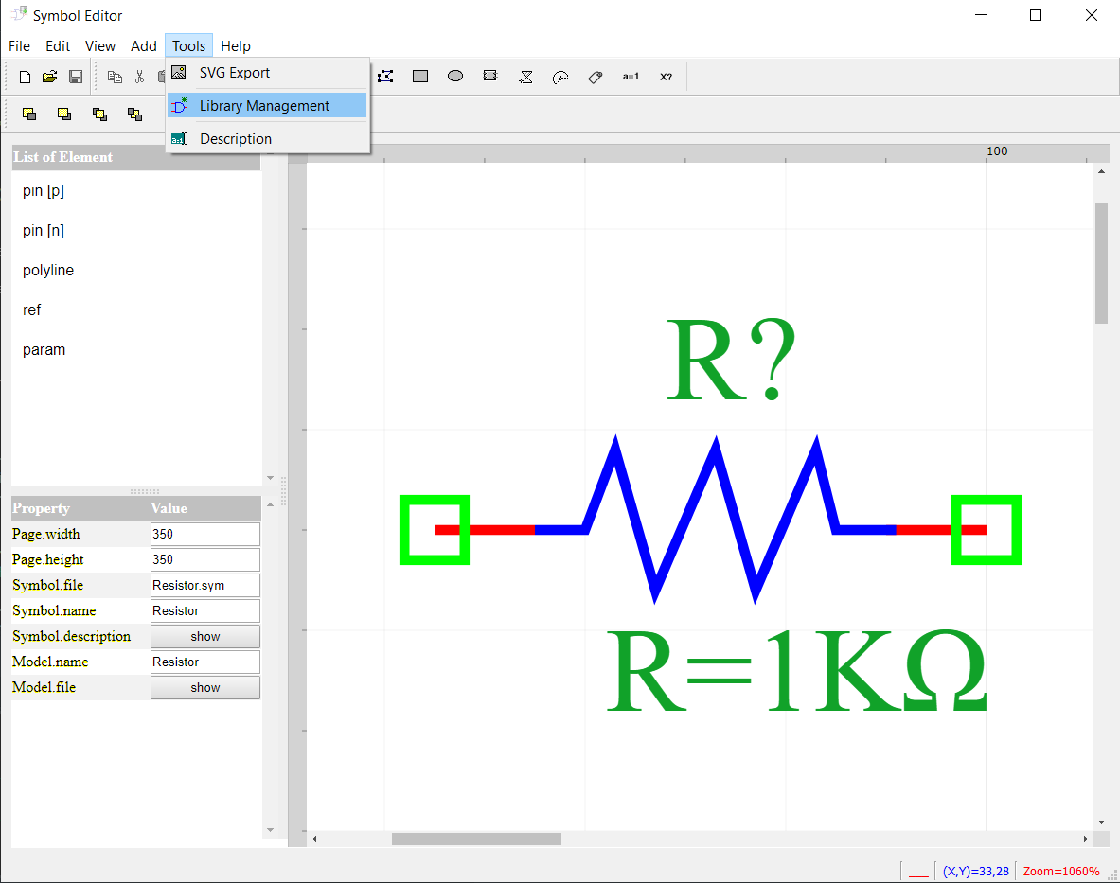
Task: Click canvas vertical scroll-up arrow
Action: coord(1101,171)
